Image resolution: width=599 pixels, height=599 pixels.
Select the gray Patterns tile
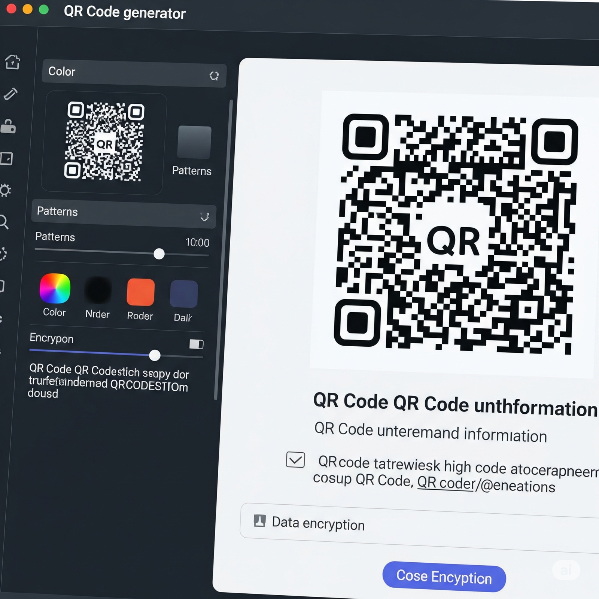coord(194,142)
